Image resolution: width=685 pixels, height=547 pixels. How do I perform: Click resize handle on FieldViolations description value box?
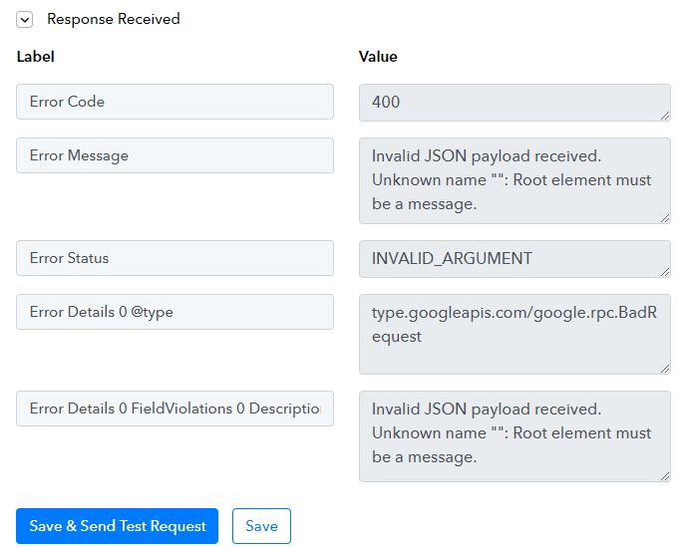(665, 476)
